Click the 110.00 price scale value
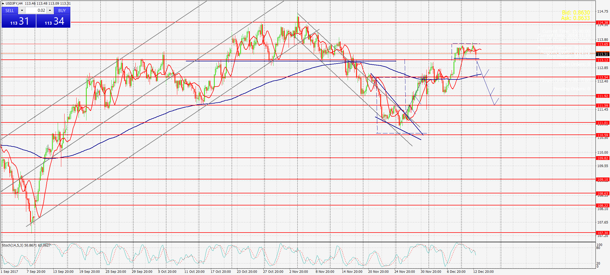The width and height of the screenshot is (610, 275). click(x=603, y=152)
